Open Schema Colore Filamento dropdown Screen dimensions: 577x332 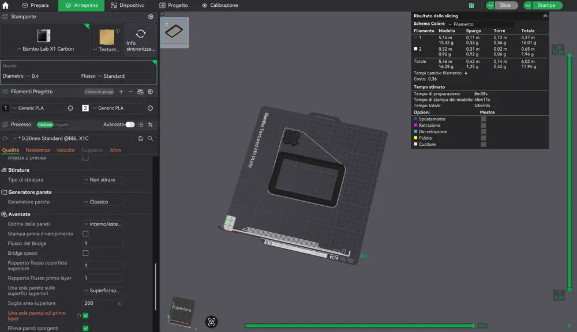481,24
